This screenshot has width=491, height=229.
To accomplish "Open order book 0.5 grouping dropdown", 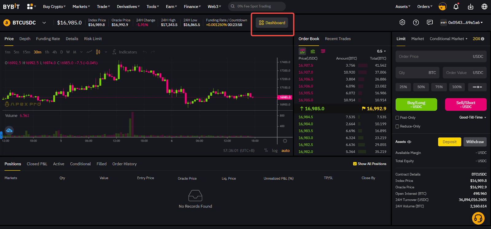I will point(381,51).
